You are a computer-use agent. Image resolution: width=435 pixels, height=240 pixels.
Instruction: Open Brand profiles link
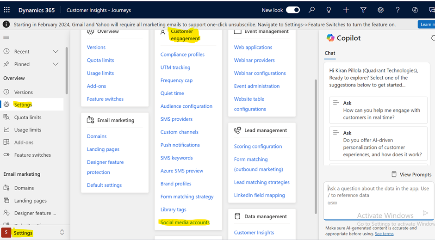[175, 184]
